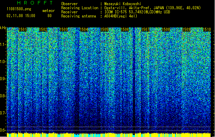215x137 pixels.
Task: Click the HROFFT title text
Action: pos(35,3)
